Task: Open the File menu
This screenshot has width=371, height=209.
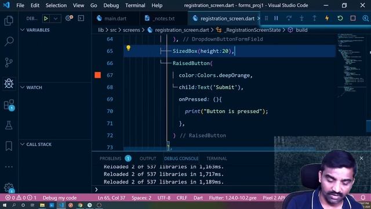Action: [x=20, y=5]
